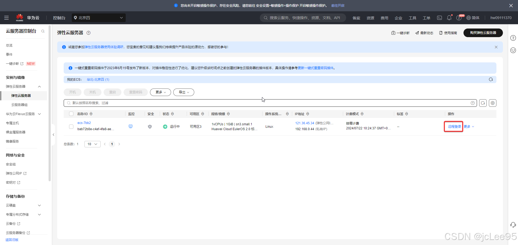Sort by 计费模式 column icon
Viewport: 518px width, 245px height.
(x=362, y=114)
